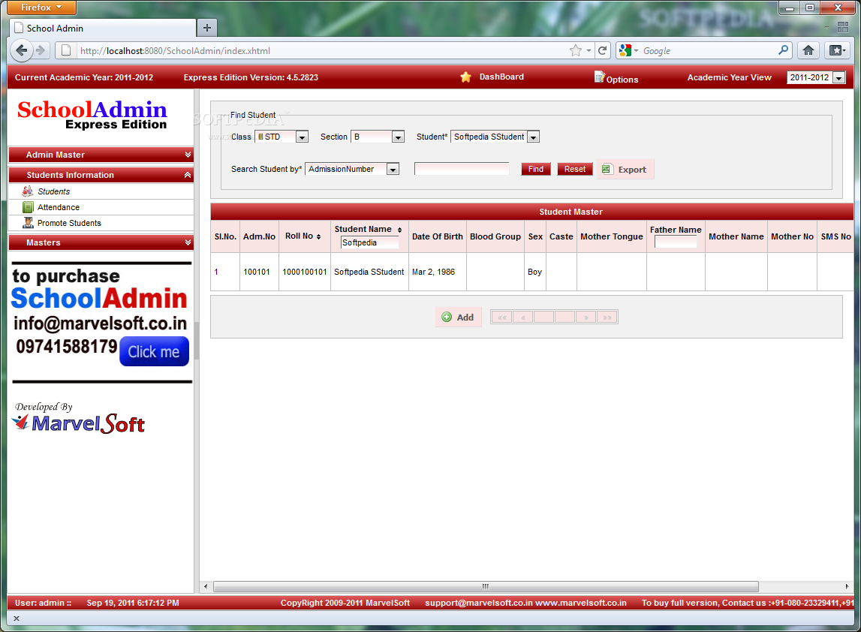861x632 pixels.
Task: Sort by the Roll No arrows
Action: [x=318, y=236]
